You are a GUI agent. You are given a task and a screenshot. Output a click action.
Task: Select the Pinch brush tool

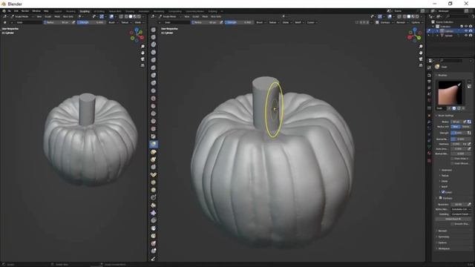(x=154, y=136)
